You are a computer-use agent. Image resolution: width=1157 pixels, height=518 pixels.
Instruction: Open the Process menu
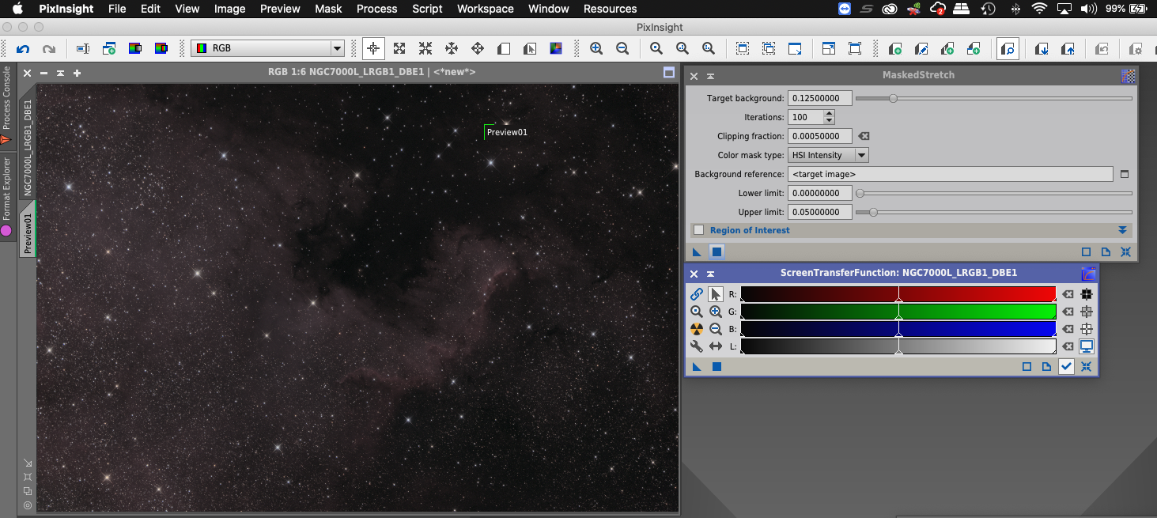(x=376, y=9)
